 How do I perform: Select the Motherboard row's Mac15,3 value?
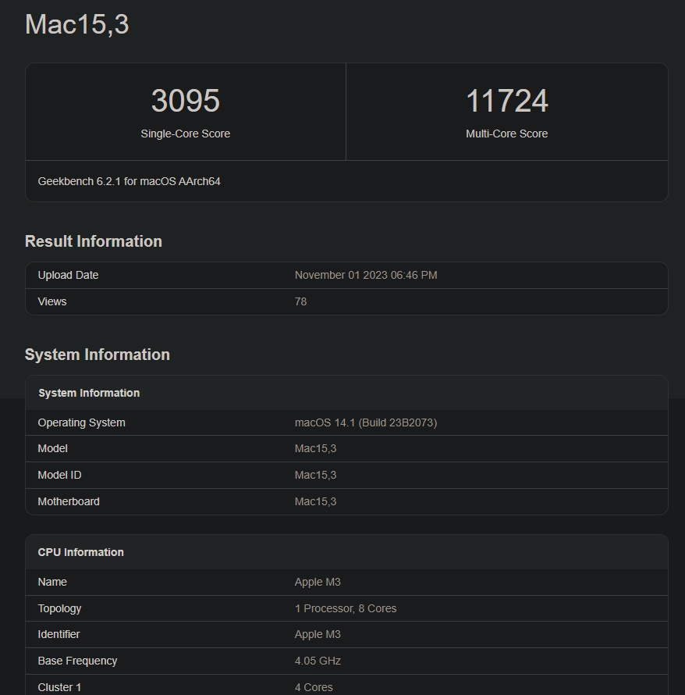click(x=315, y=501)
